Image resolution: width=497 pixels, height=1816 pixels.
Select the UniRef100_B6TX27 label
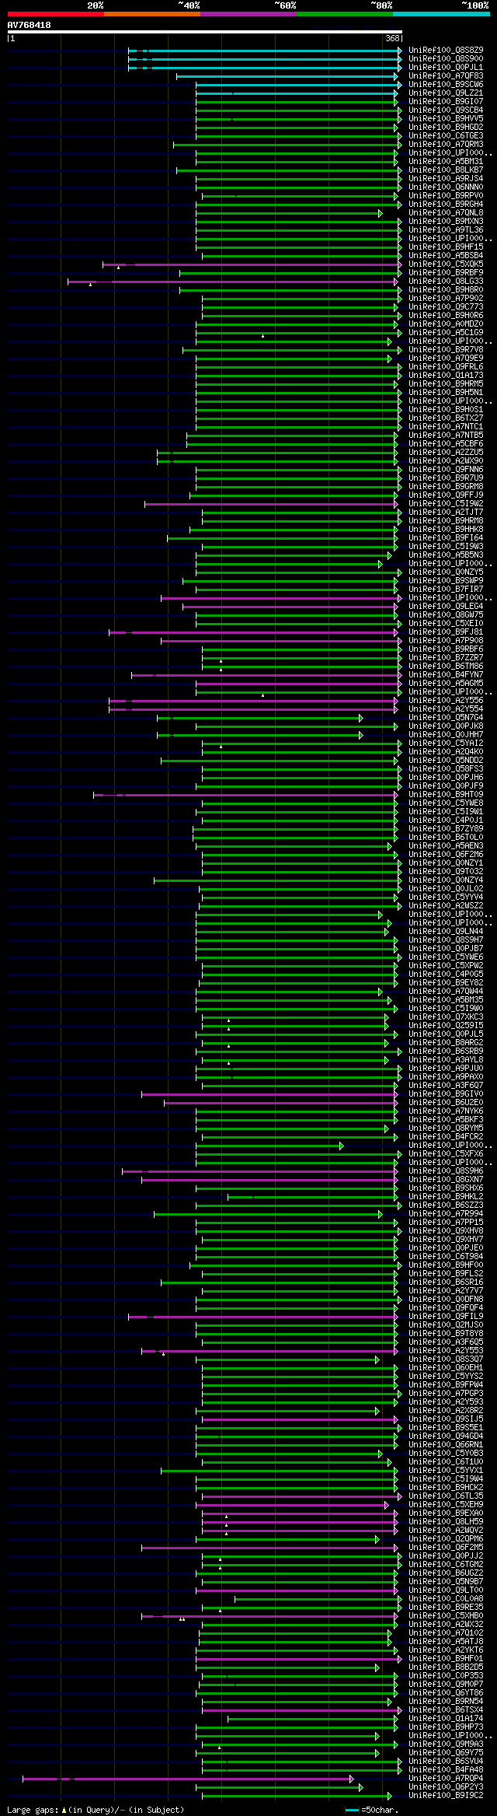point(446,418)
